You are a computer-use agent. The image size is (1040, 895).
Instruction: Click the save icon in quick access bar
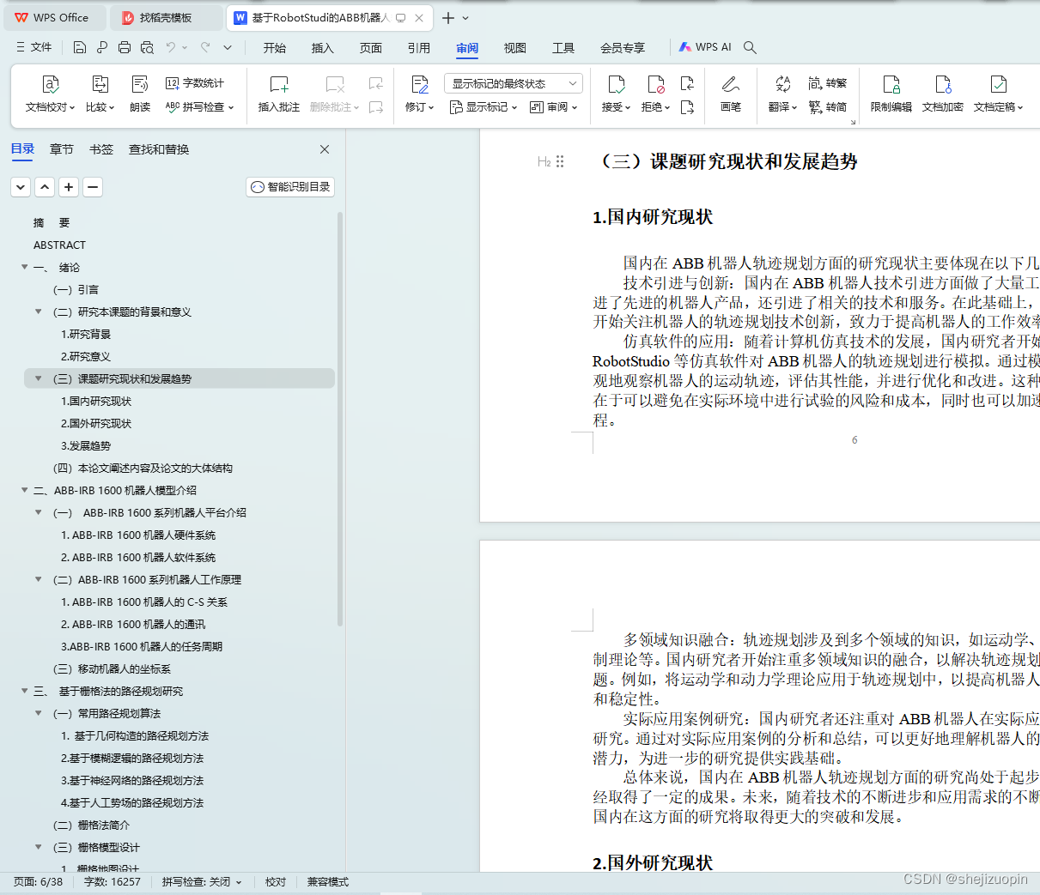click(80, 47)
